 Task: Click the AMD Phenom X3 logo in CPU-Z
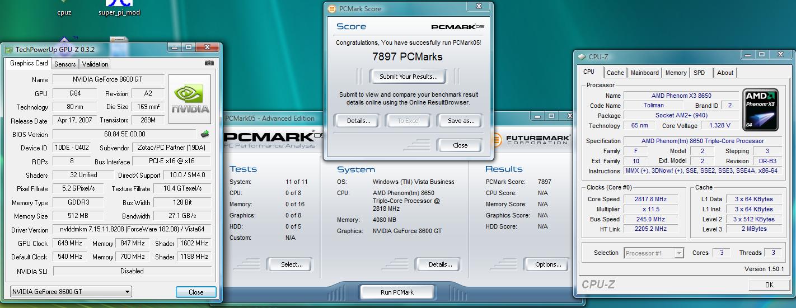point(761,108)
